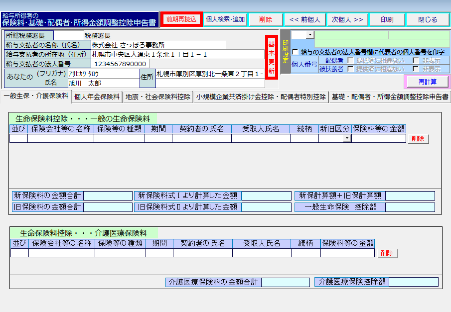Click the 保険会社等の名称 cell under 一般の生命保険料
The image size is (451, 312).
click(60, 139)
